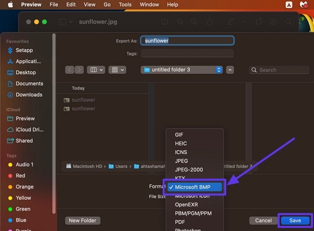Screen dimensions: 314x231
Task: Choose Microsoft BMP in the format list
Action: [x=194, y=187]
